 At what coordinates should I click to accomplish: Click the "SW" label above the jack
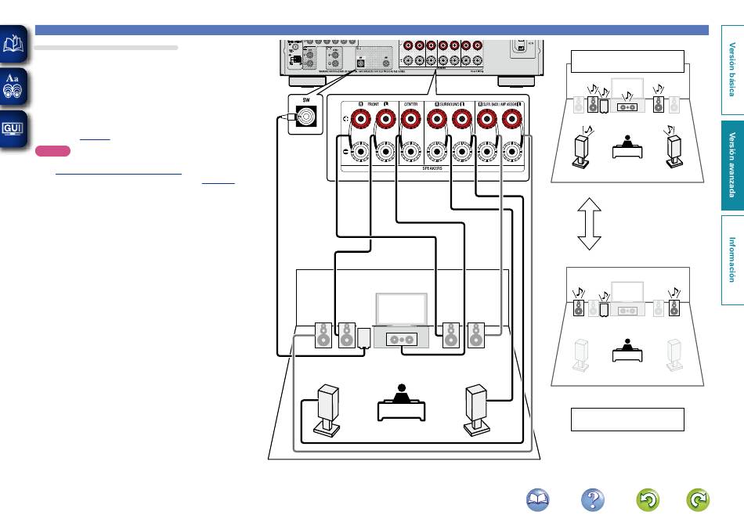306,100
